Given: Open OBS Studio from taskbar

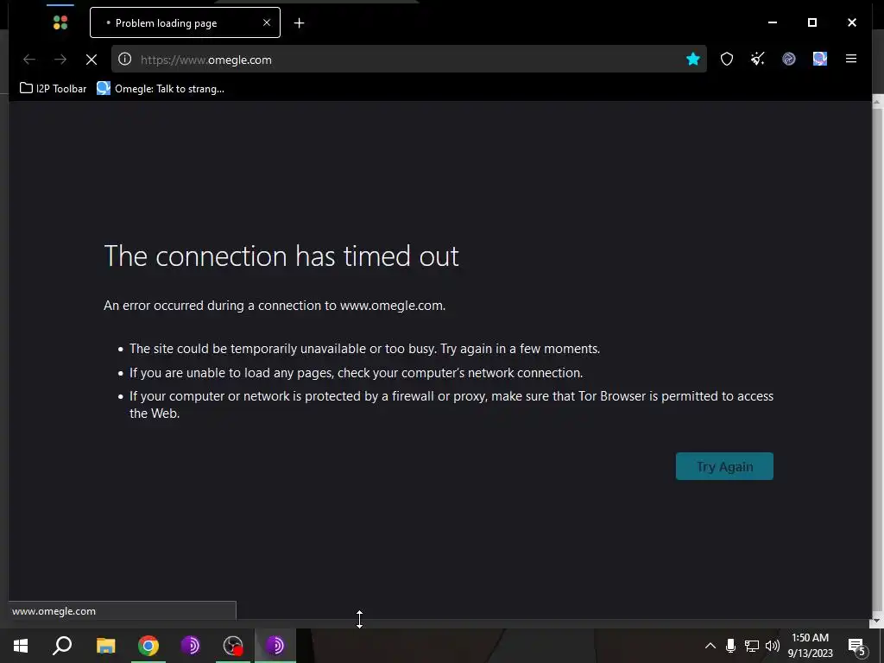Looking at the screenshot, I should coord(233,646).
